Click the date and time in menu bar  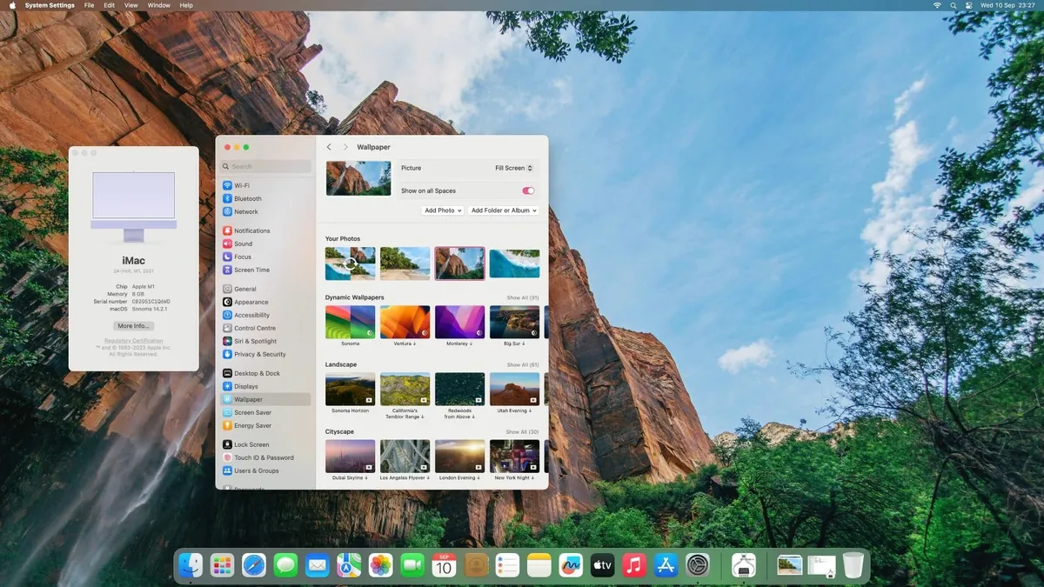click(1007, 5)
